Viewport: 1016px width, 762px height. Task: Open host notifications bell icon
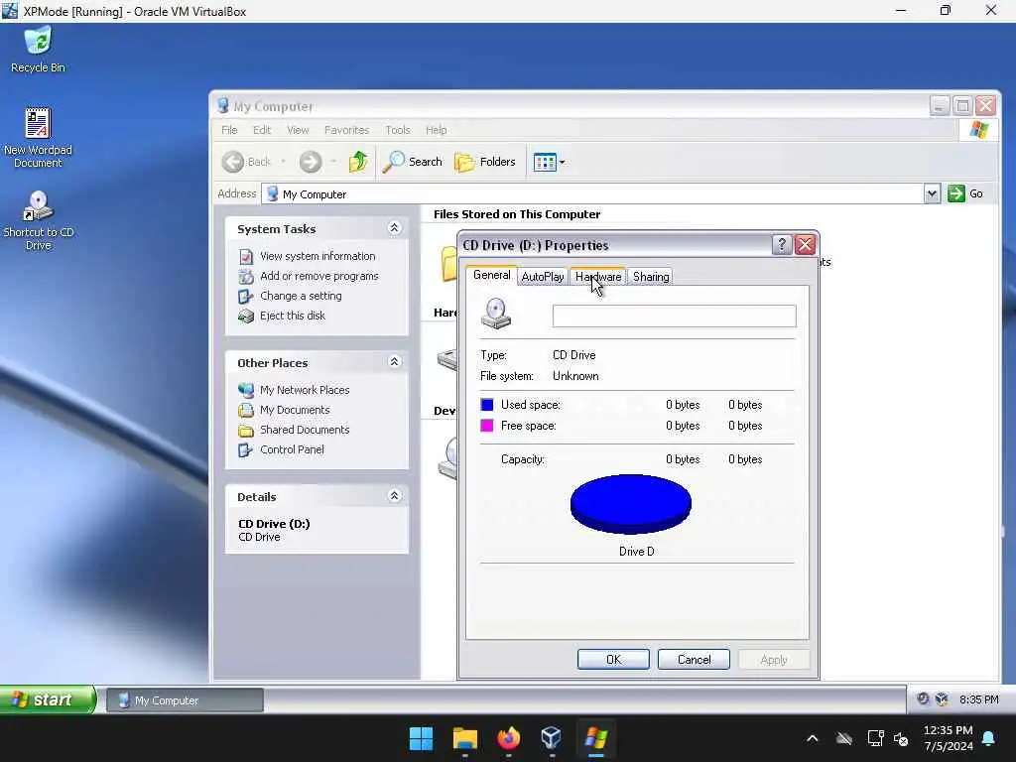click(989, 738)
